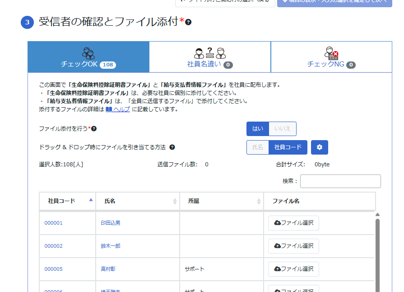Sort table by 氏名 column arrows
The image size is (404, 292).
pyautogui.click(x=175, y=201)
